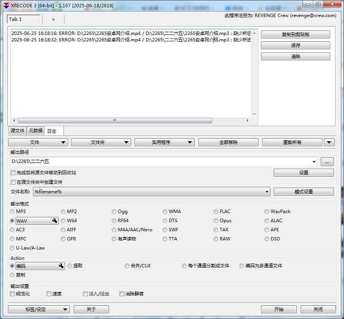Add a new tab with the + button
Screen dimensions: 344x319
(x=53, y=19)
